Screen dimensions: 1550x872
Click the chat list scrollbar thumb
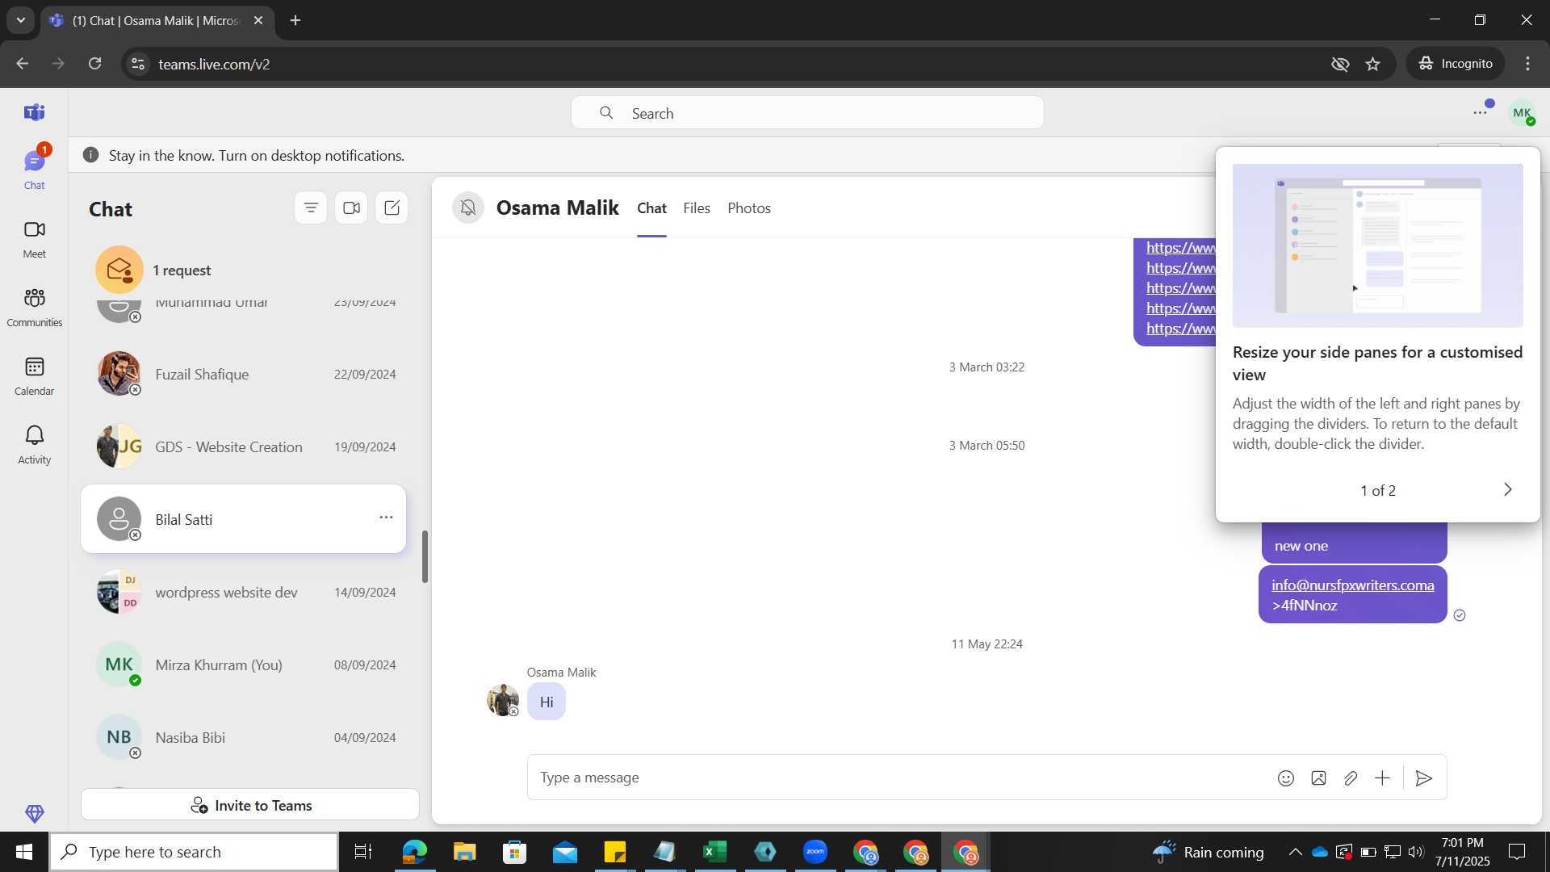425,556
